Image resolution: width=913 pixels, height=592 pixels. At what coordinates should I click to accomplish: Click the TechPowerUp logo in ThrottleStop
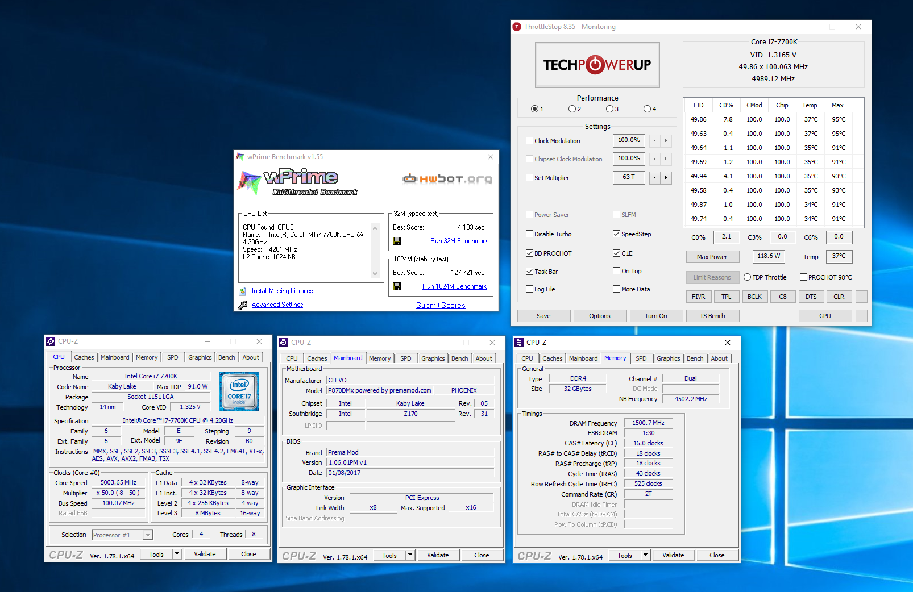(x=597, y=65)
